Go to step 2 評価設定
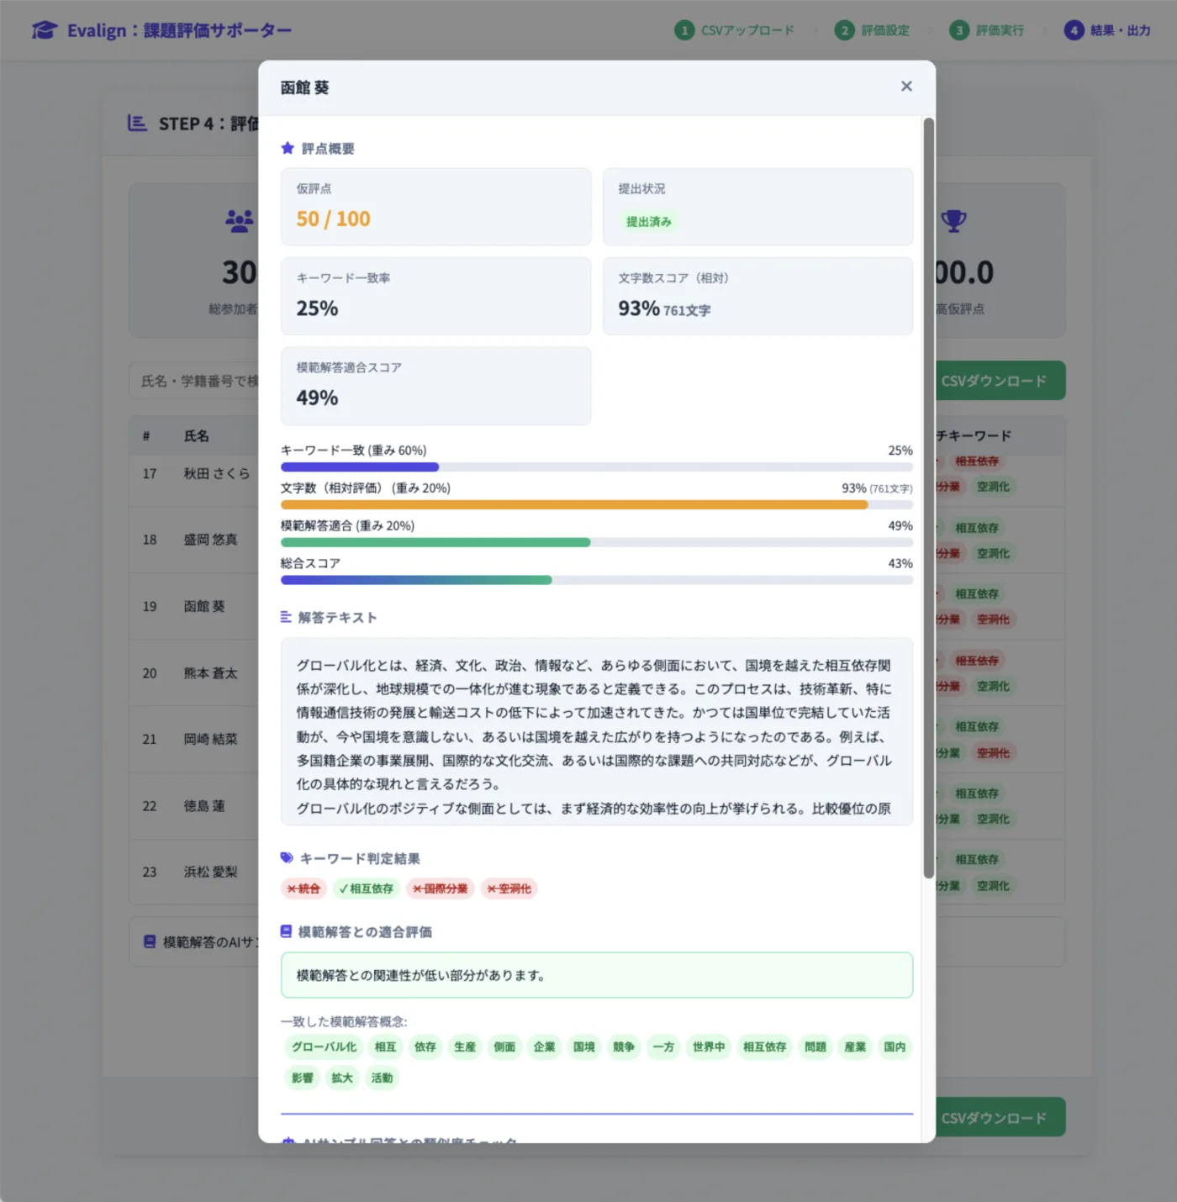Screen dimensions: 1177x1202 872,30
